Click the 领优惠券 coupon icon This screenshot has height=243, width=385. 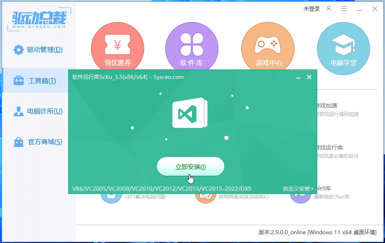coord(118,45)
